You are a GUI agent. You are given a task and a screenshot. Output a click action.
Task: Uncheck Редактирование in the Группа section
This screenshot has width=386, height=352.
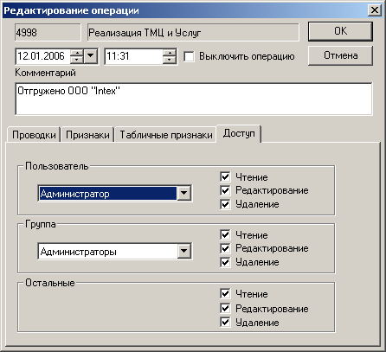225,248
